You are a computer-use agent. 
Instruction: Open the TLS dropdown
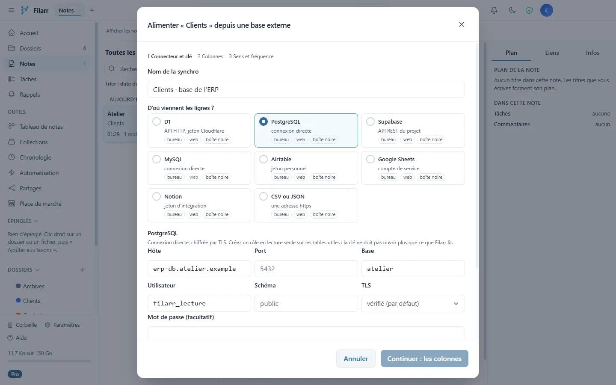click(413, 304)
